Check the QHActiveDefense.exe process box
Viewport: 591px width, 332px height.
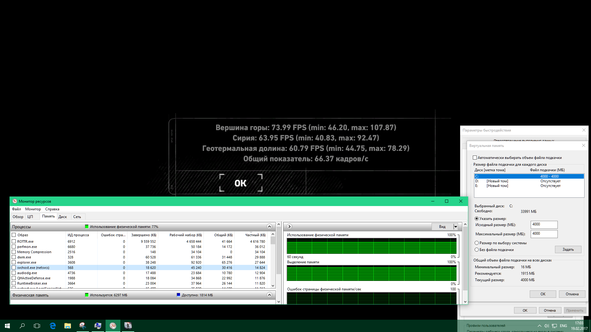14,278
